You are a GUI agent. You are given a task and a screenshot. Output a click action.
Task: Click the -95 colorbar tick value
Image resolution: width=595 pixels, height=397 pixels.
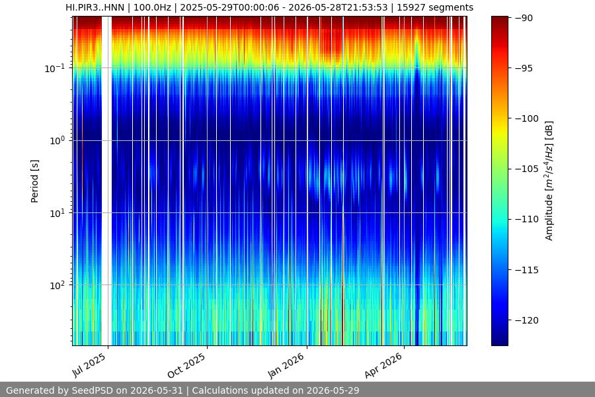coord(524,68)
